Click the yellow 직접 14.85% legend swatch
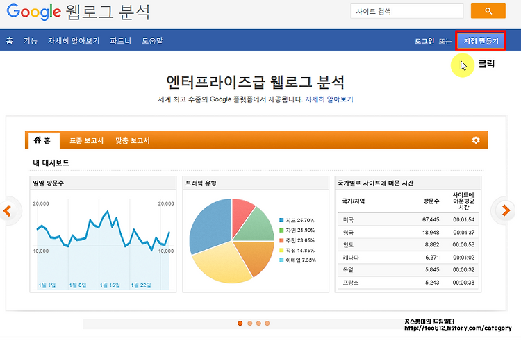Screen dimensions: 521x343 (281, 250)
